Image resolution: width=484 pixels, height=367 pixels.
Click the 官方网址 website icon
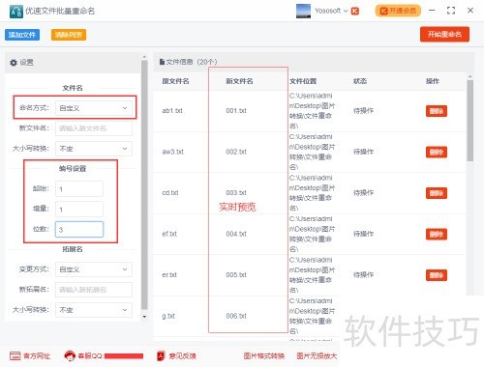click(15, 356)
